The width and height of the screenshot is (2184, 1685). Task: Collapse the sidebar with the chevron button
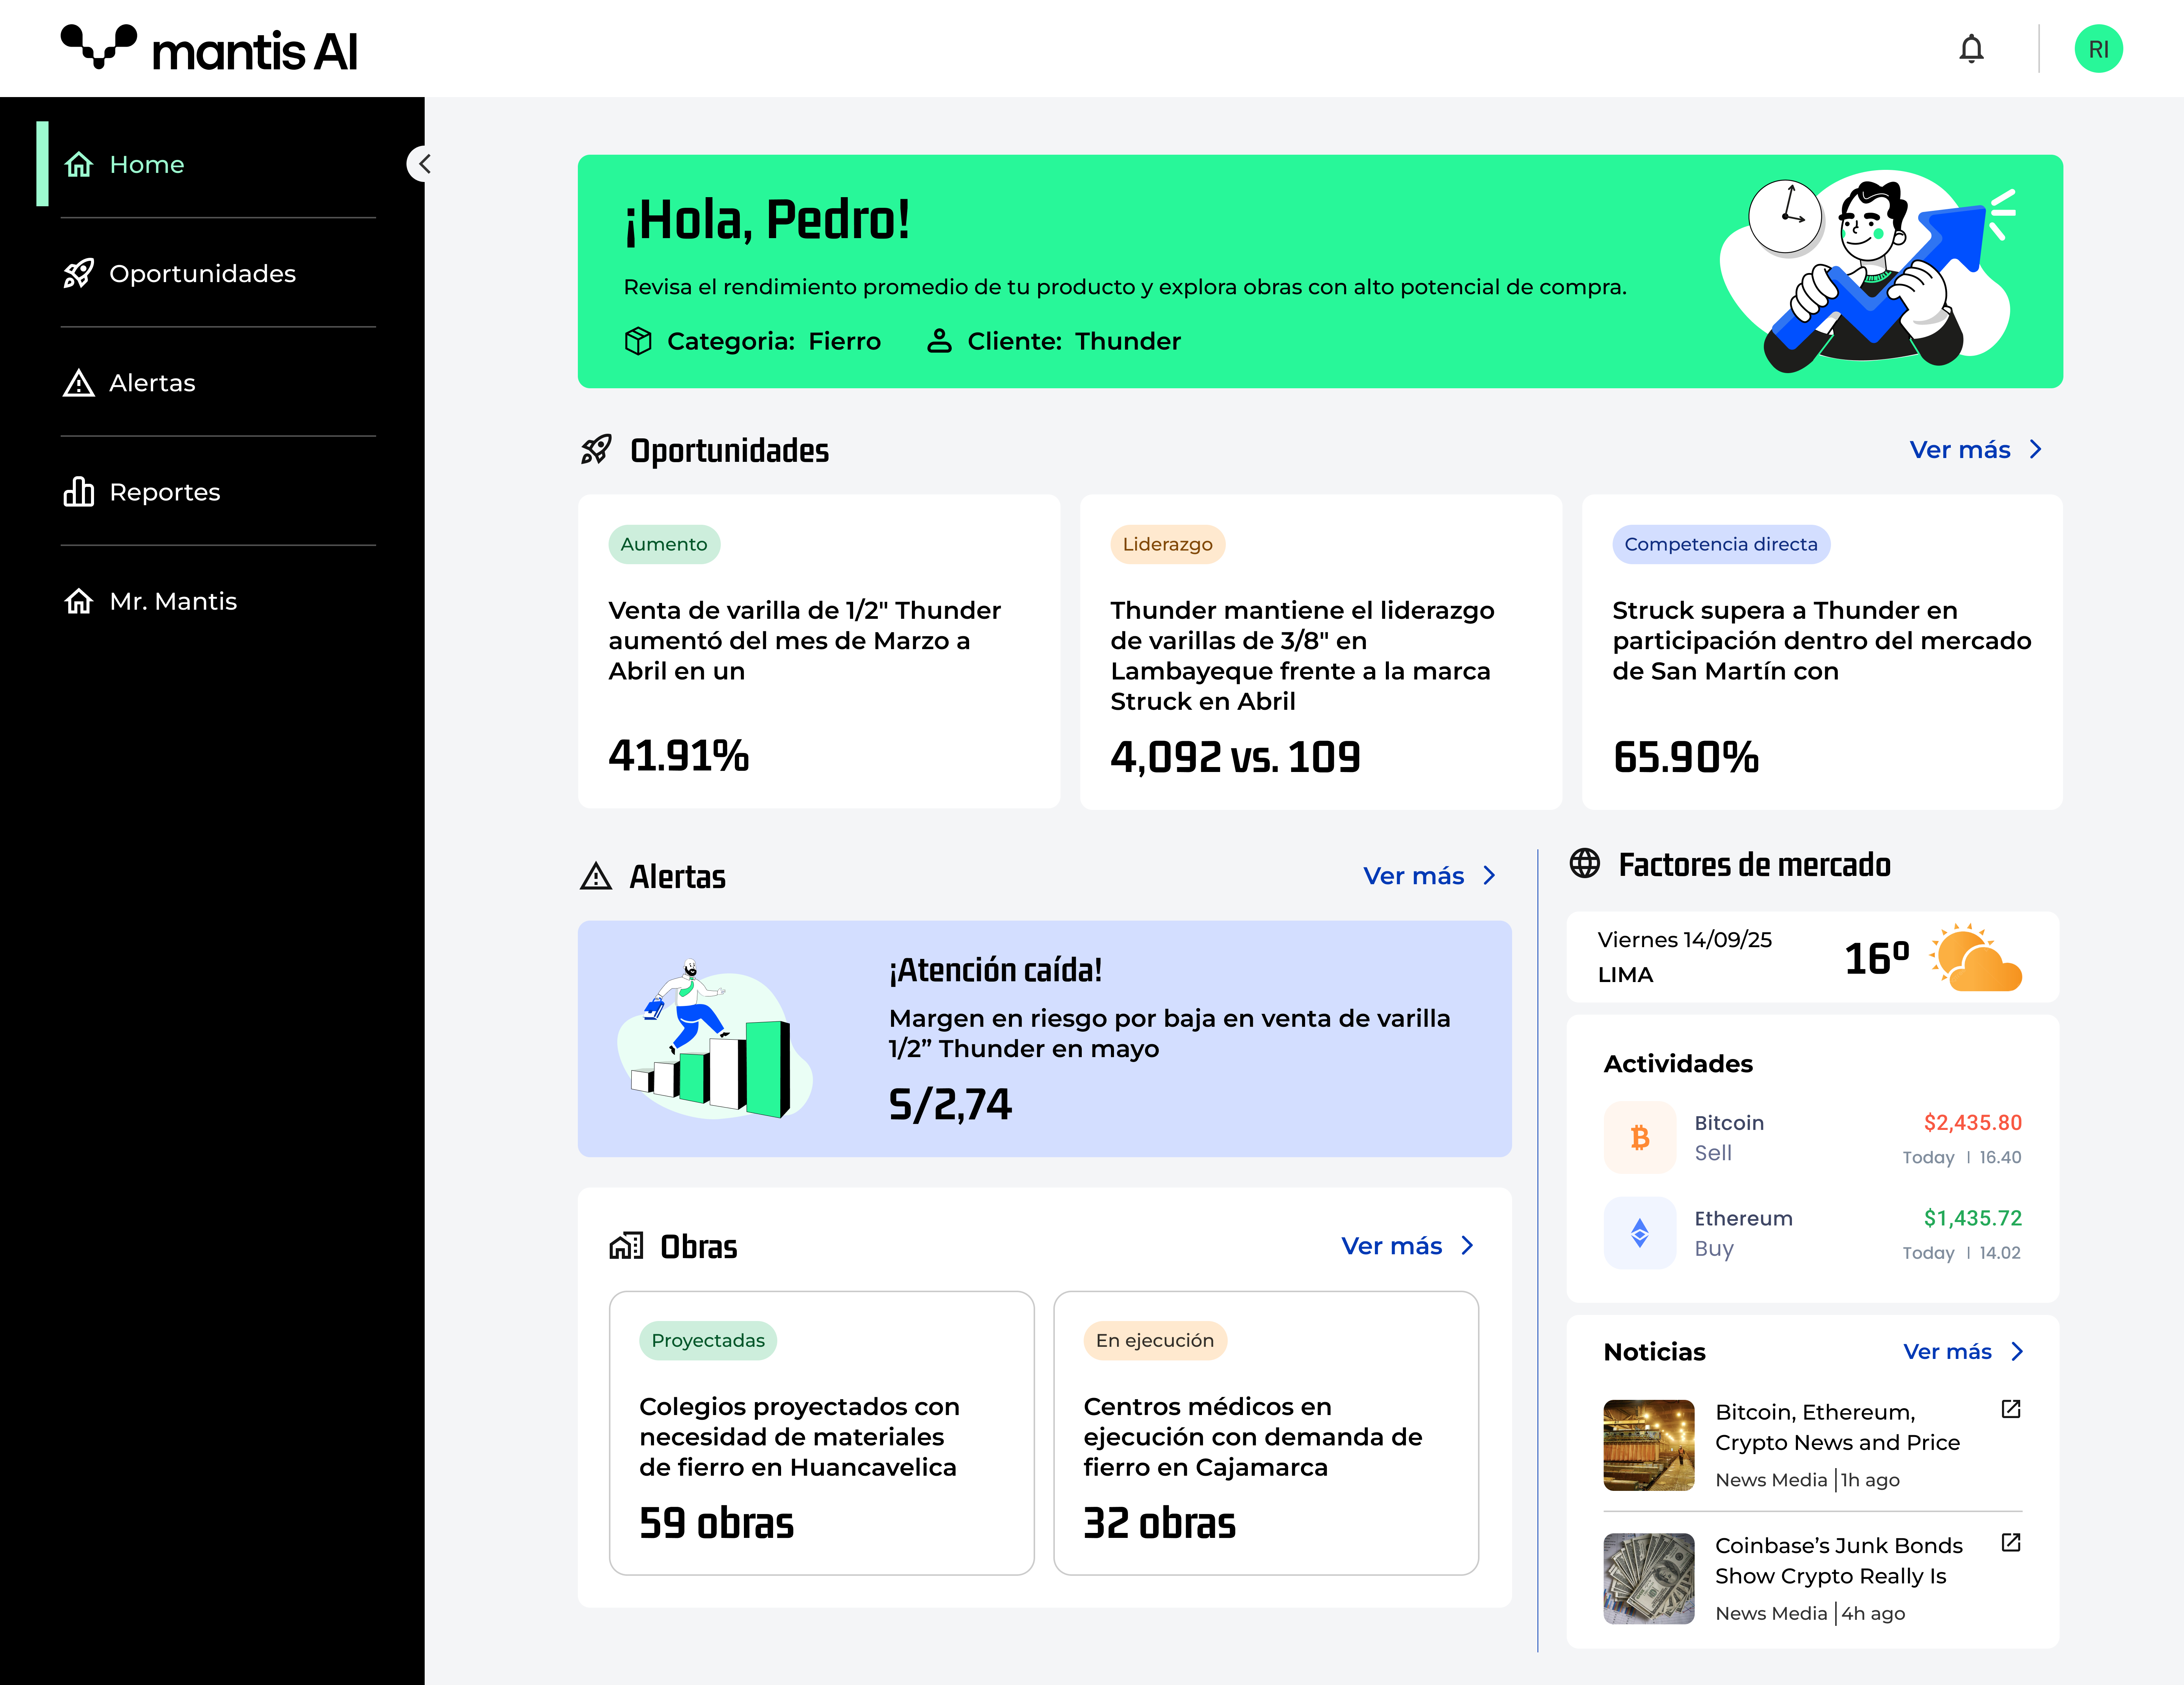(x=424, y=164)
